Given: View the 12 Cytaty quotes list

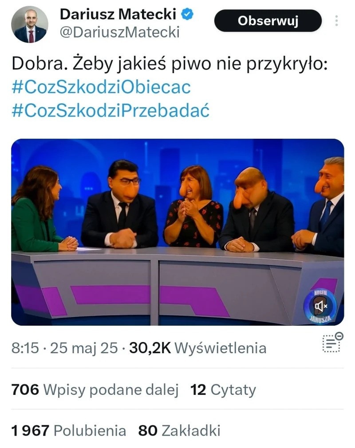Looking at the screenshot, I should (223, 390).
